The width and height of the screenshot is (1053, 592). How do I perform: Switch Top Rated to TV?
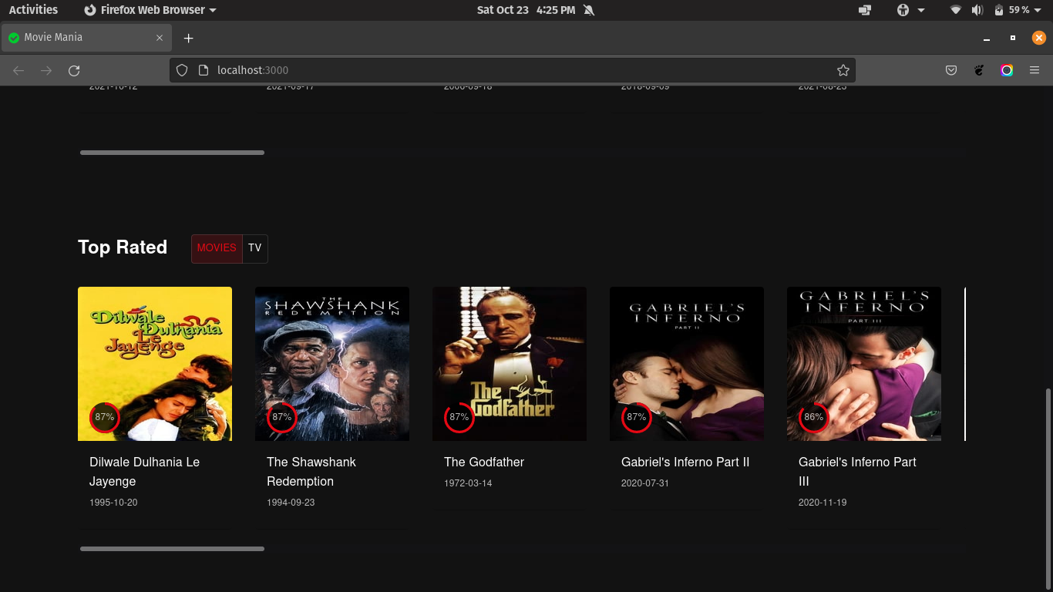[x=255, y=248]
